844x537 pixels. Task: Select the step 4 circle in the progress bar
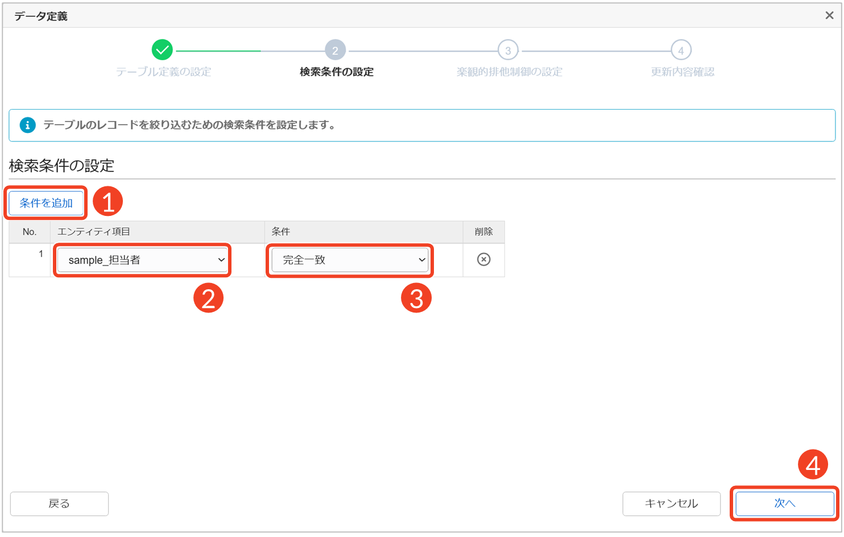(x=681, y=50)
